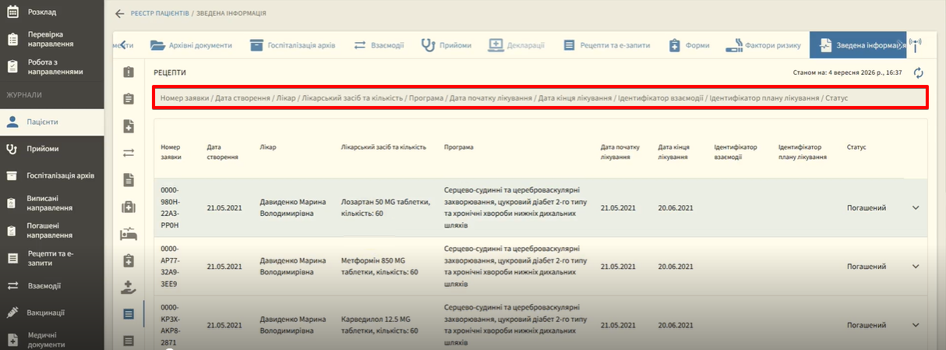Open the broadcast antenna icon at top right
This screenshot has width=946, height=350.
[x=915, y=45]
